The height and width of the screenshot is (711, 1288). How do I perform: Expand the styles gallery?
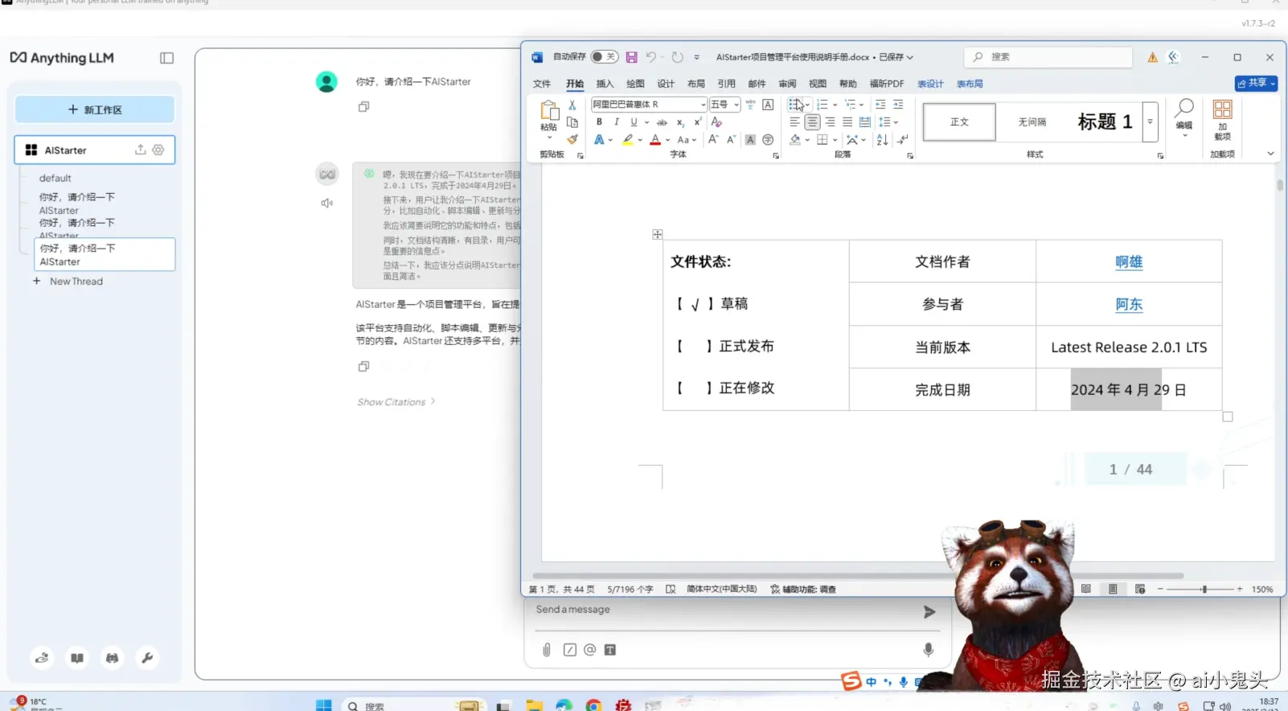tap(1151, 122)
